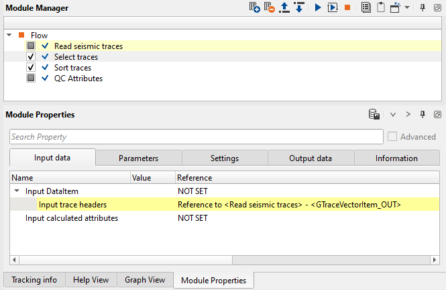The width and height of the screenshot is (446, 290).
Task: Stop flow with orange square button
Action: point(347,8)
